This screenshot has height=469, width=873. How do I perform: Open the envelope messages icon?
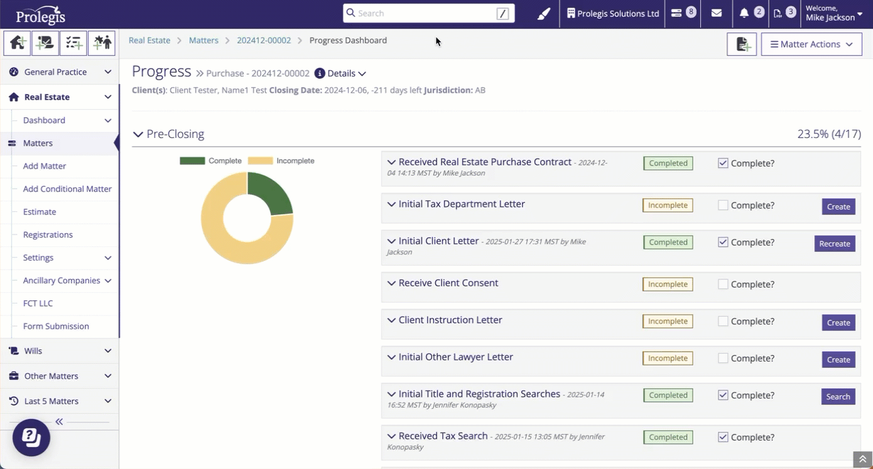pyautogui.click(x=716, y=13)
